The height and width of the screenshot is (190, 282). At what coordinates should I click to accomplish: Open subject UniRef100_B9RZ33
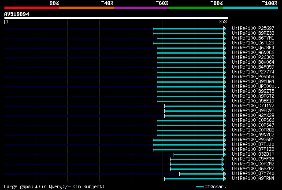tap(253, 33)
